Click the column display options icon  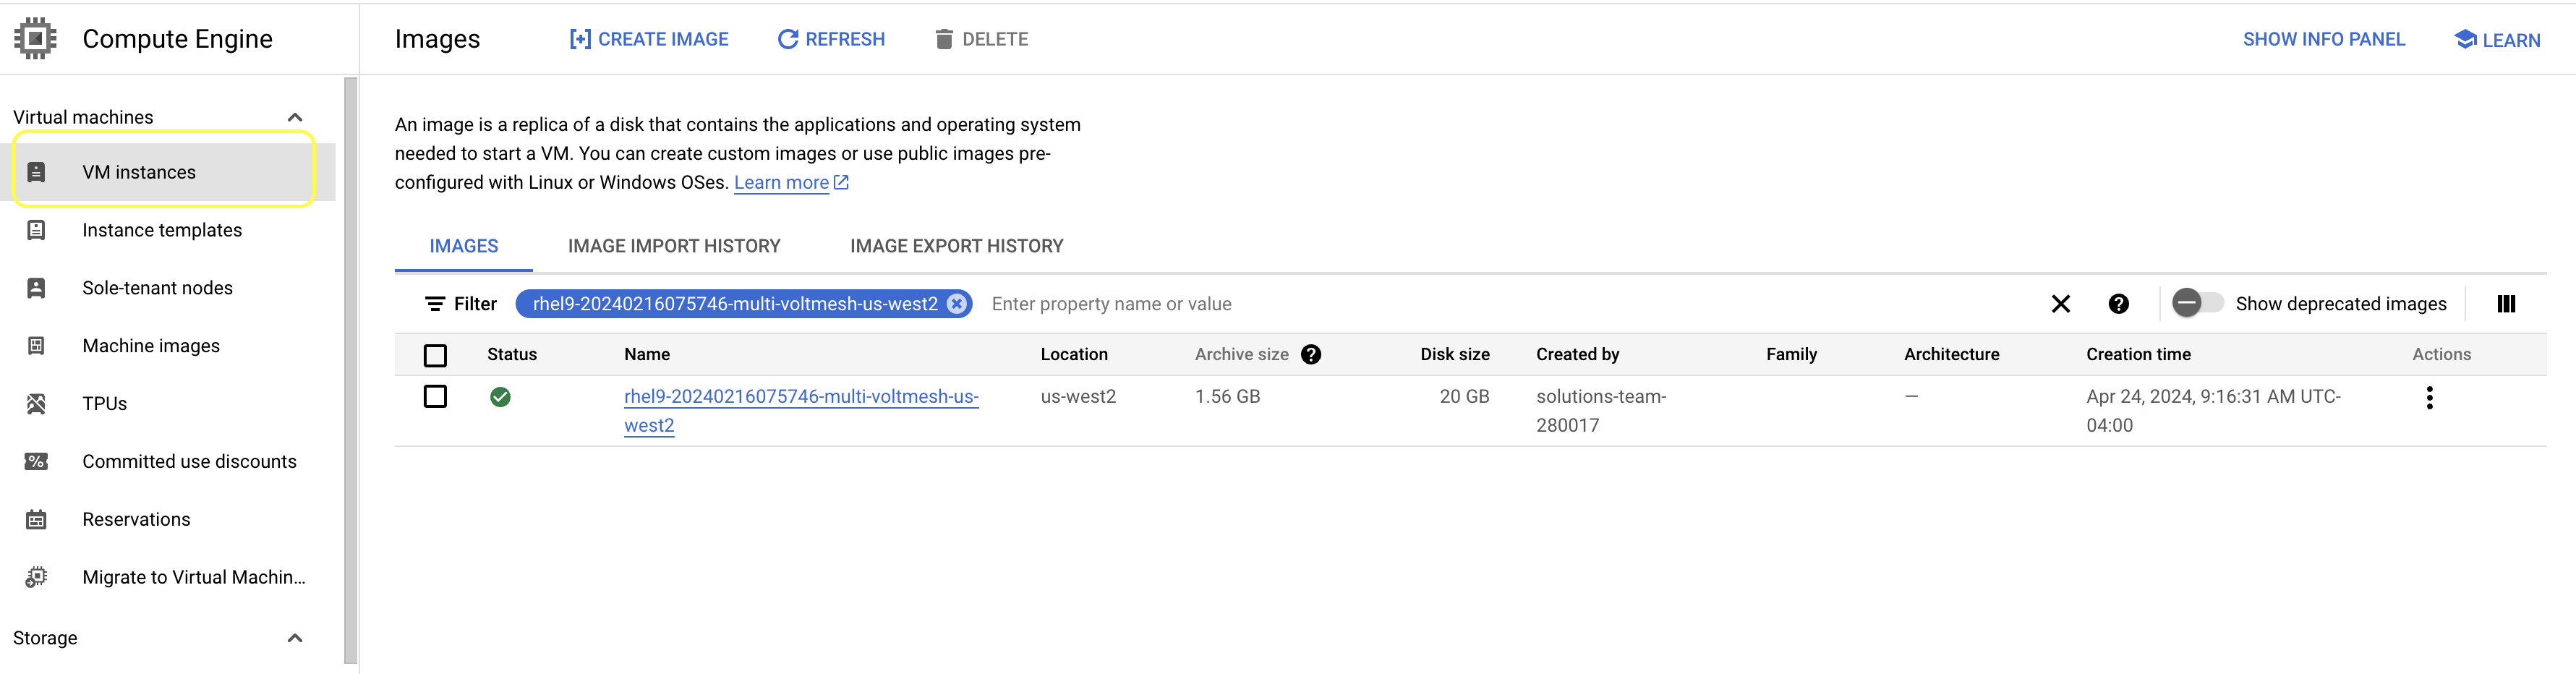[2505, 304]
